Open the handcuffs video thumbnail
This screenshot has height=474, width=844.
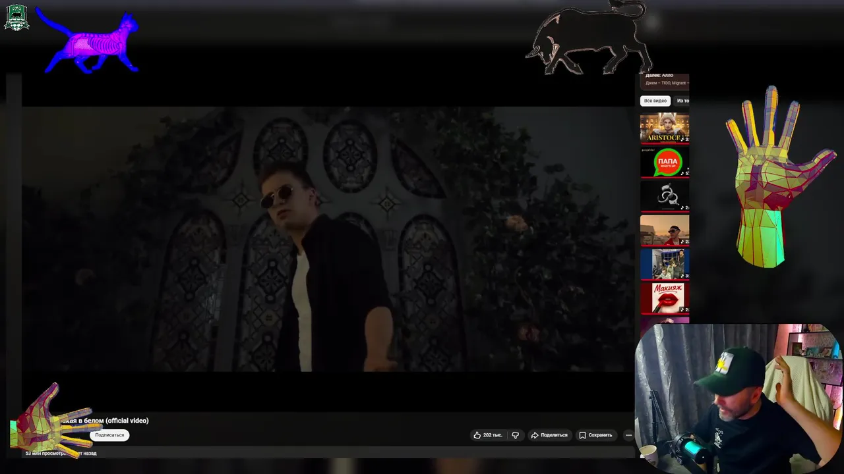click(x=665, y=196)
